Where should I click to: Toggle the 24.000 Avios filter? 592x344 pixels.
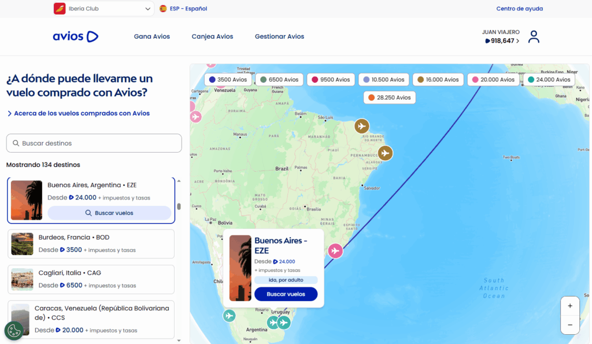[x=549, y=80]
